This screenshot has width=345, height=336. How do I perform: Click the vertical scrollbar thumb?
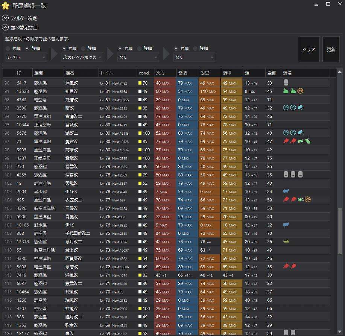(x=340, y=231)
